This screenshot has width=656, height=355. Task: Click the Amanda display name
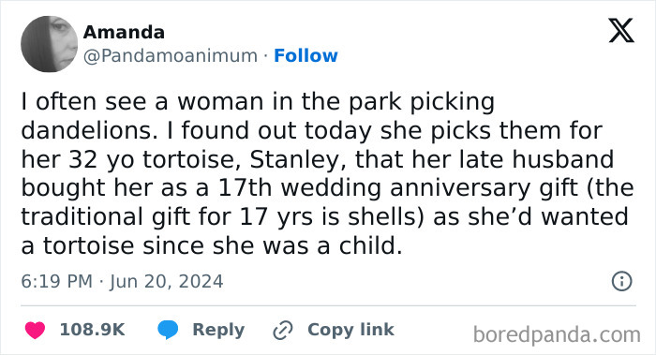coord(124,32)
